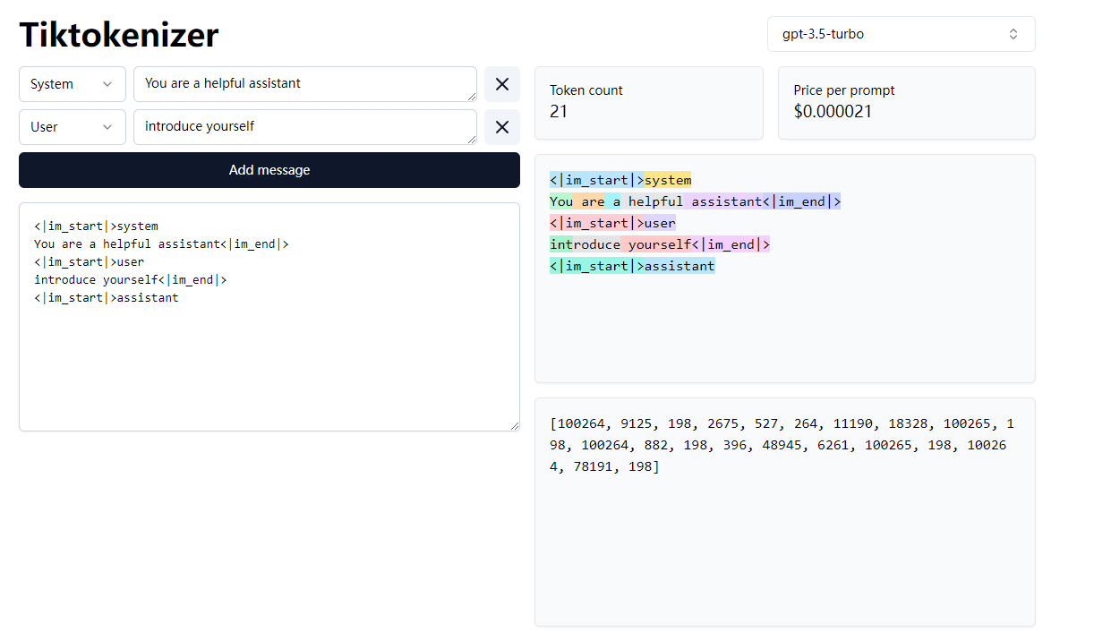Click the highlighted 'yourself' token
The width and height of the screenshot is (1111, 632).
coord(662,244)
